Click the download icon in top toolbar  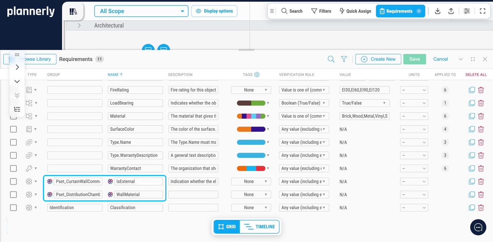(437, 11)
